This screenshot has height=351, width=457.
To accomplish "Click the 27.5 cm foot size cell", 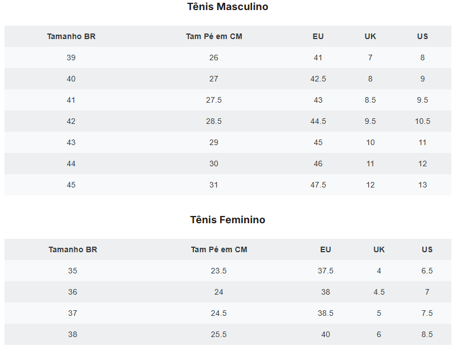I will pos(213,100).
